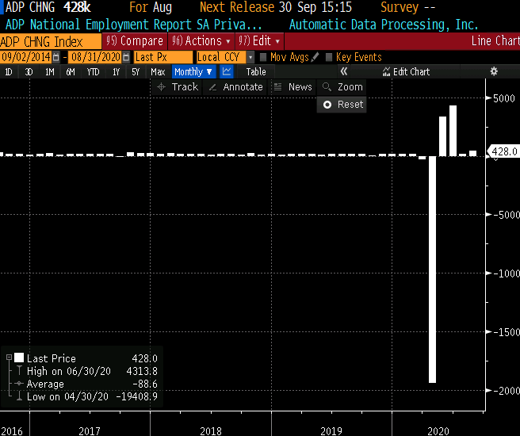Select the 3D time range tab

pyautogui.click(x=29, y=71)
